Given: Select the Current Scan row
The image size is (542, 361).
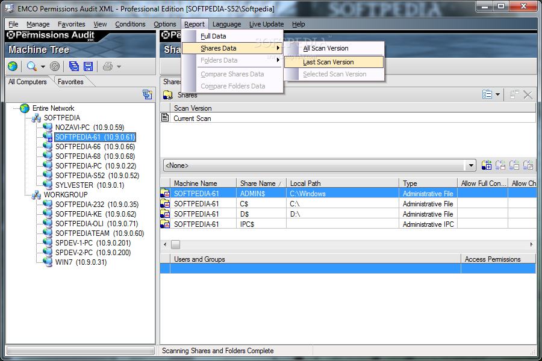Looking at the screenshot, I should (348, 119).
